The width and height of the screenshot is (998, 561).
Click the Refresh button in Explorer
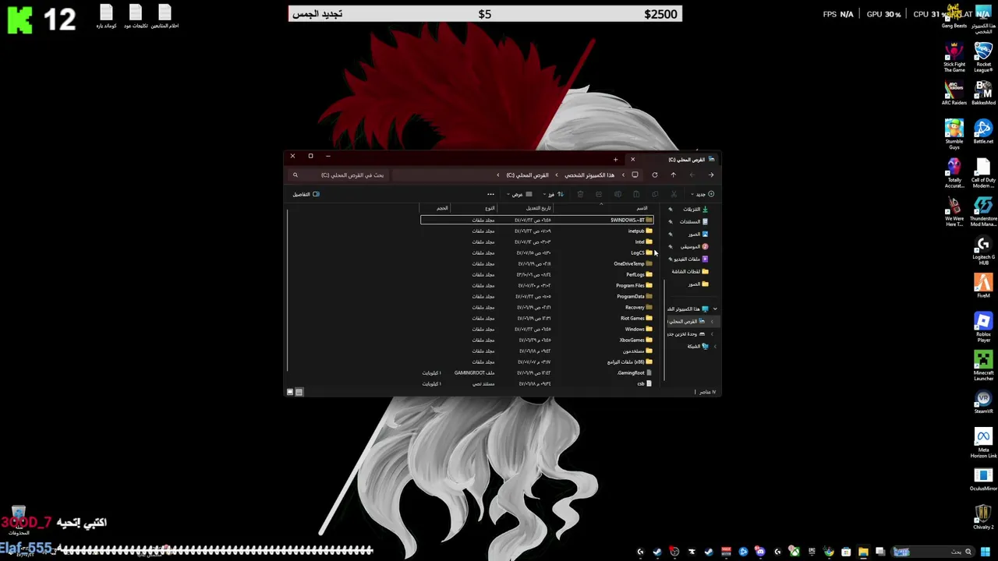pyautogui.click(x=655, y=175)
